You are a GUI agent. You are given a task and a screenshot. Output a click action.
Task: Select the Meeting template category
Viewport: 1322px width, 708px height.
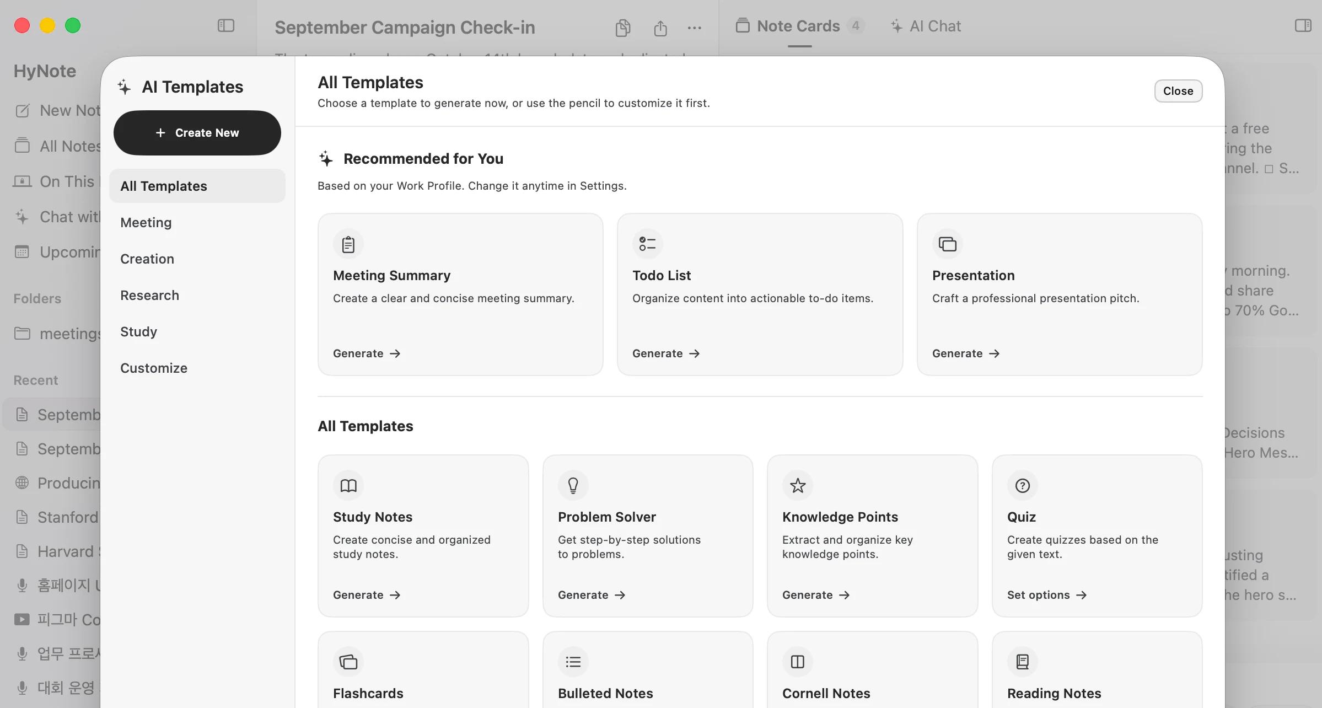(197, 223)
